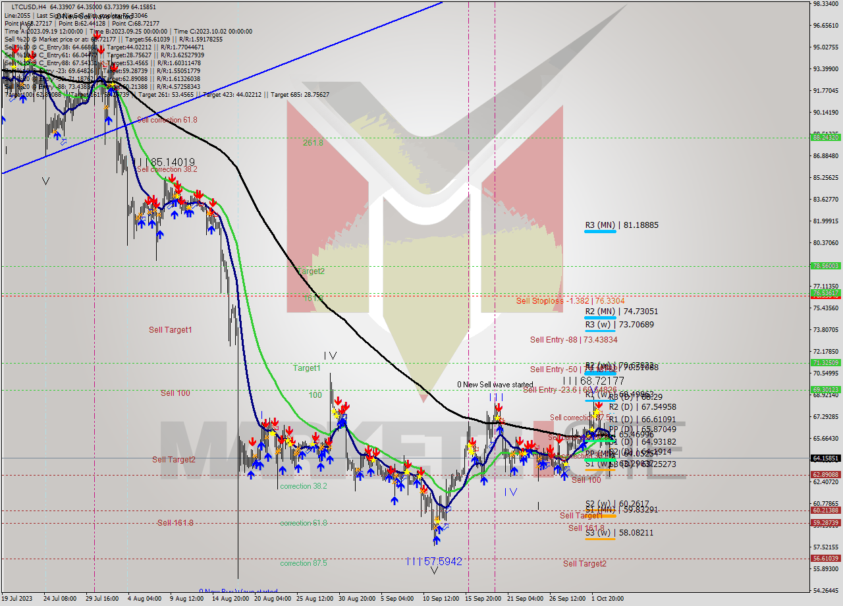This screenshot has width=843, height=606.
Task: Select the R2 (MN) | 74.73051 pivot label
Action: click(621, 312)
